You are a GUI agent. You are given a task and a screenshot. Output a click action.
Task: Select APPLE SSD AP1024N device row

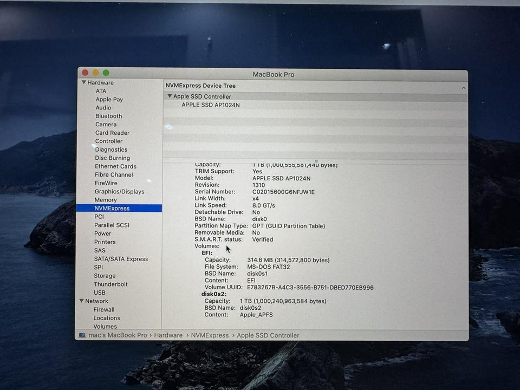[210, 105]
